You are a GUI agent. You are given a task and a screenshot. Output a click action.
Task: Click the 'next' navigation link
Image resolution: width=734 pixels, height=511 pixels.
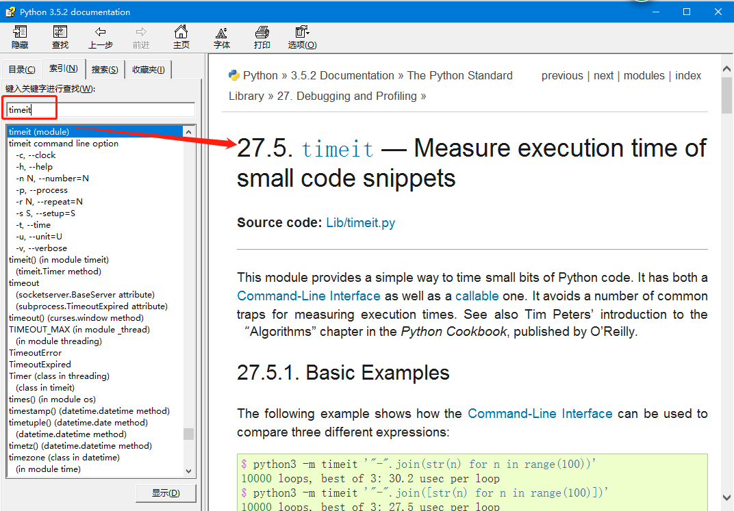(603, 76)
